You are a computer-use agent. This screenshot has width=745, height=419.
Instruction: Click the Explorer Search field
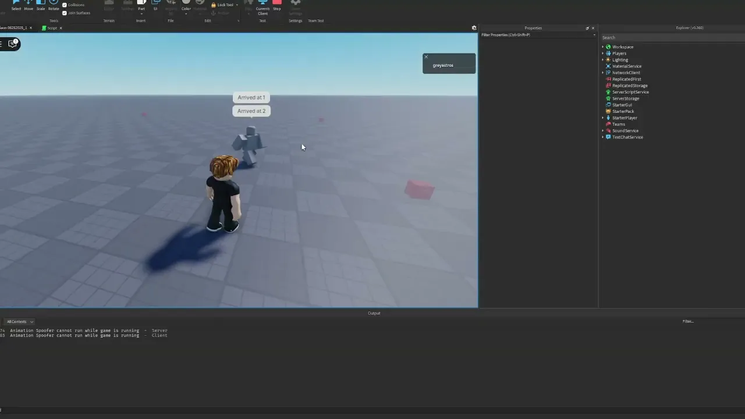click(672, 38)
